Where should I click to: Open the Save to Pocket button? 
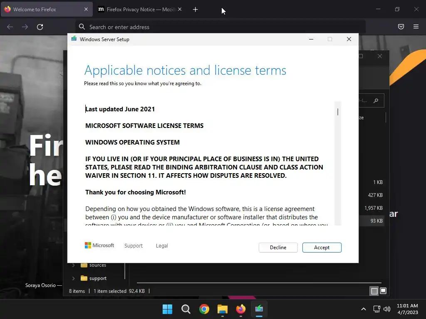pos(401,27)
